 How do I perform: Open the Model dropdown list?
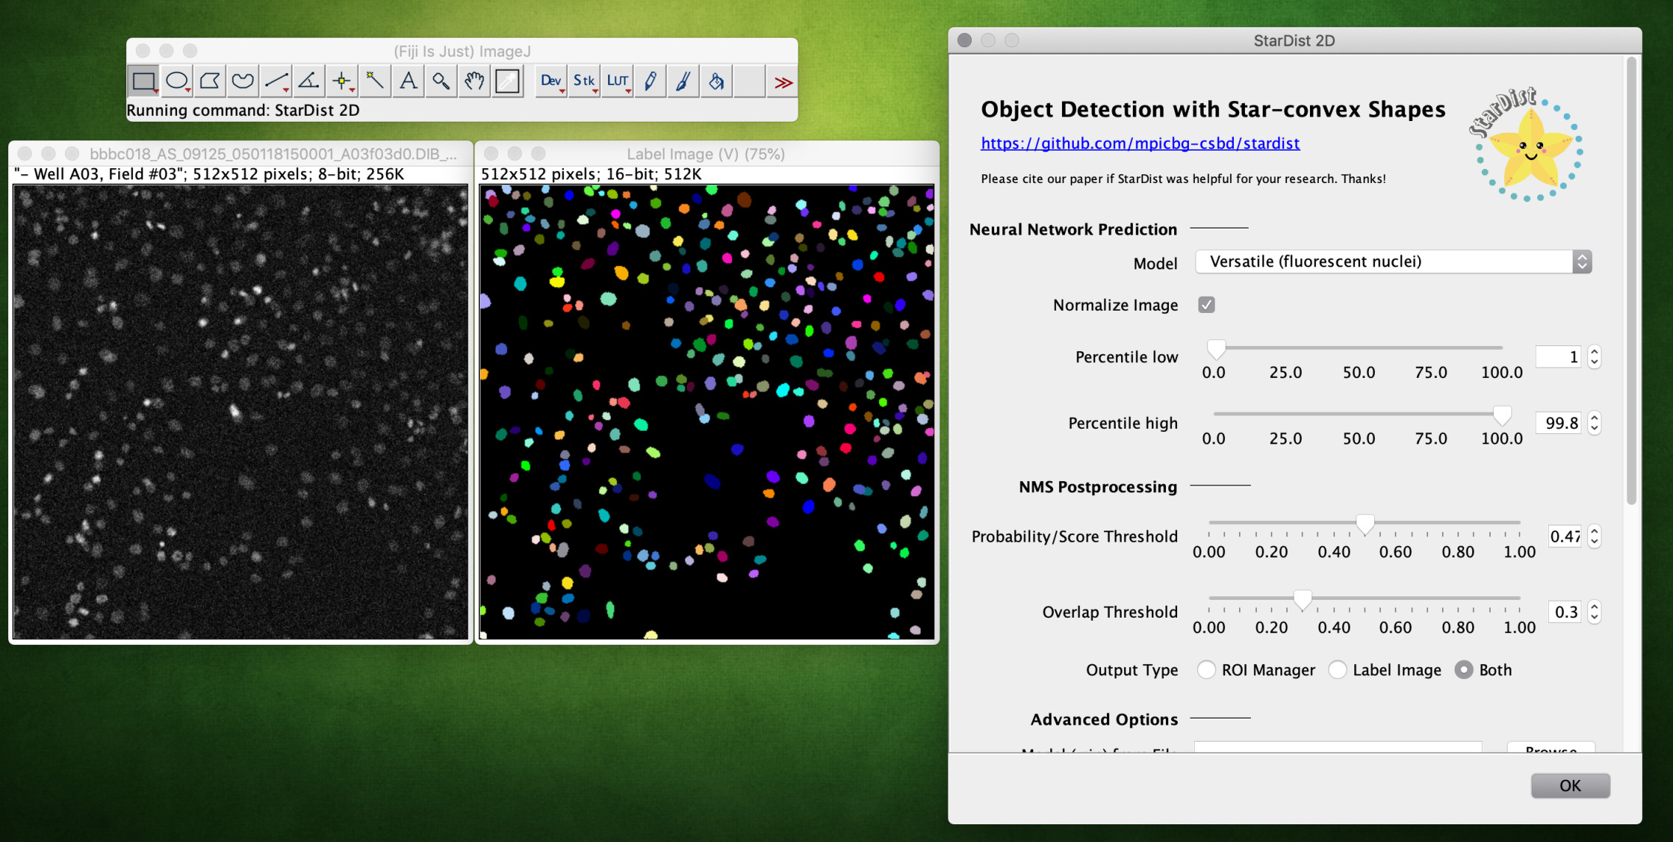1393,262
